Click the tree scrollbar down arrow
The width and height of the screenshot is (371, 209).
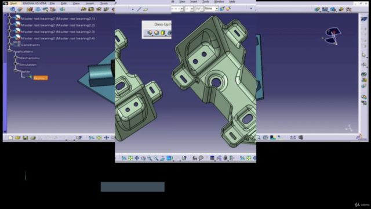5,131
